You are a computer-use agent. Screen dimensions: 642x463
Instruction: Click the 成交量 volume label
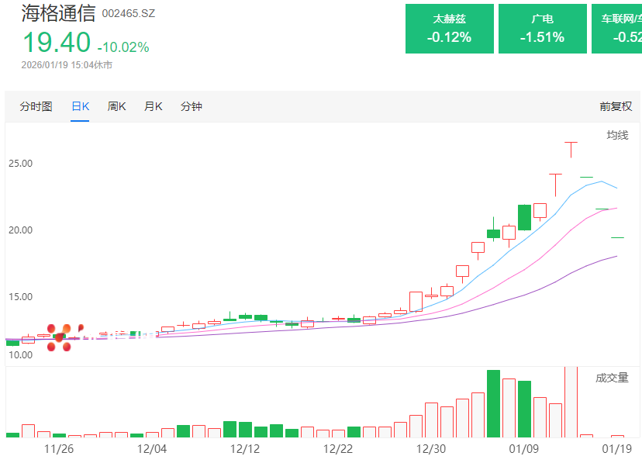pos(612,378)
